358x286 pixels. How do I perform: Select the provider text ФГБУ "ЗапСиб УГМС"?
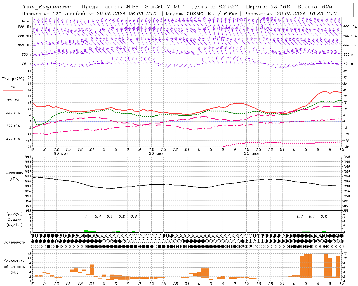[155, 7]
